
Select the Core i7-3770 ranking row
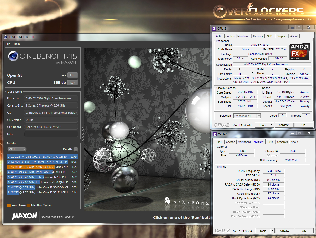[x=42, y=177]
